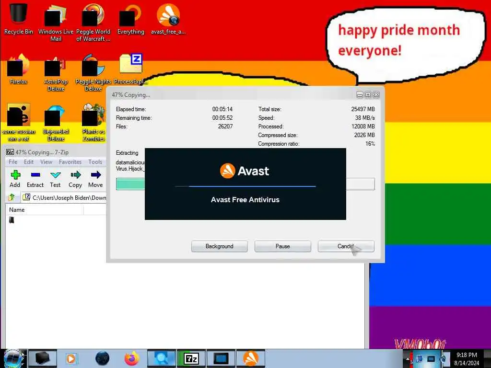Viewport: 491px width, 368px height.
Task: Click the extraction progress bar
Action: pos(245,184)
